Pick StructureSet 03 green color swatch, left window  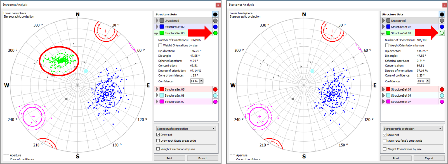point(162,33)
